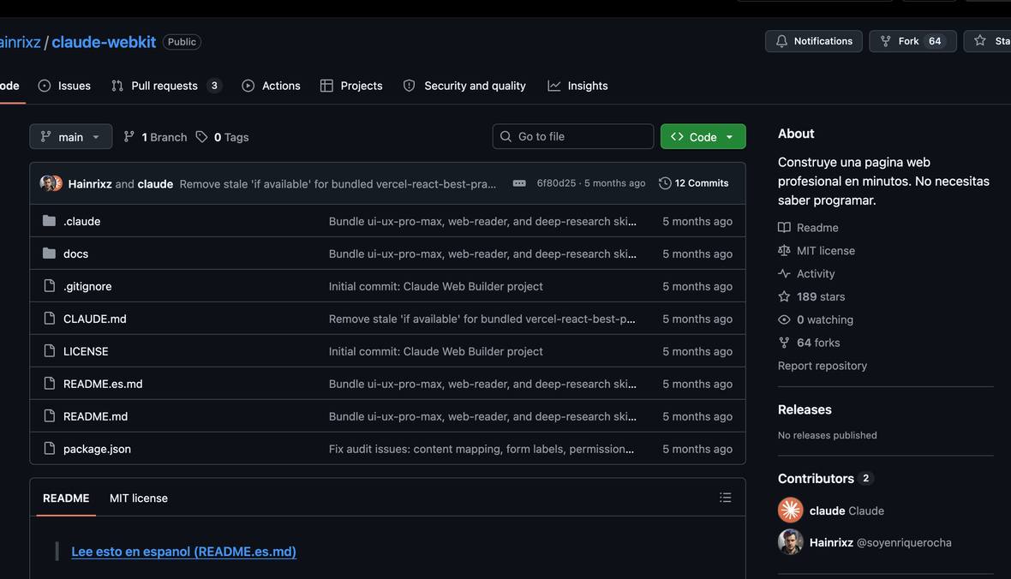Image resolution: width=1011 pixels, height=579 pixels.
Task: Click Report repository
Action: tap(823, 366)
